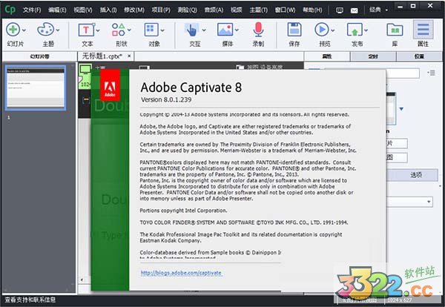Toggle the 属性 properties panel icon
445x307 pixels.
[423, 30]
